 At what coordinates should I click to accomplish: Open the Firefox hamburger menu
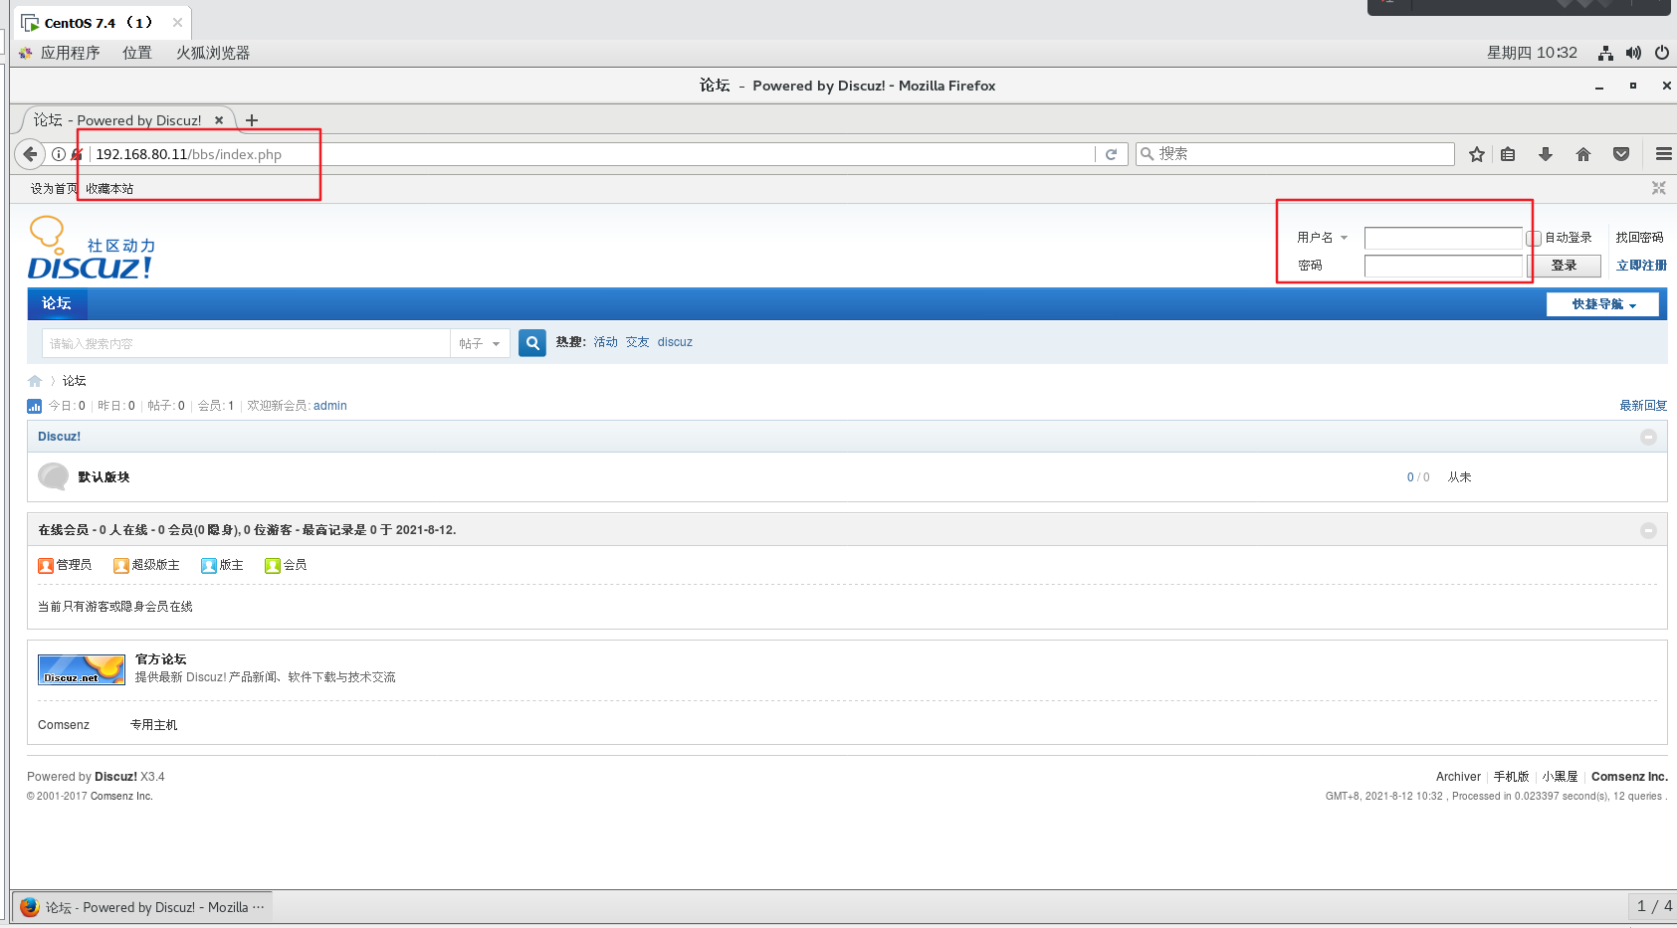(1663, 154)
